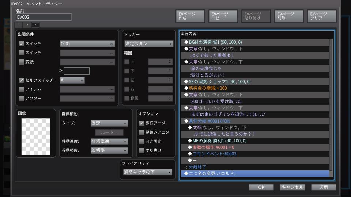Click the 名前 field containing EV002
Image resolution: width=351 pixels, height=197 pixels.
pos(44,17)
